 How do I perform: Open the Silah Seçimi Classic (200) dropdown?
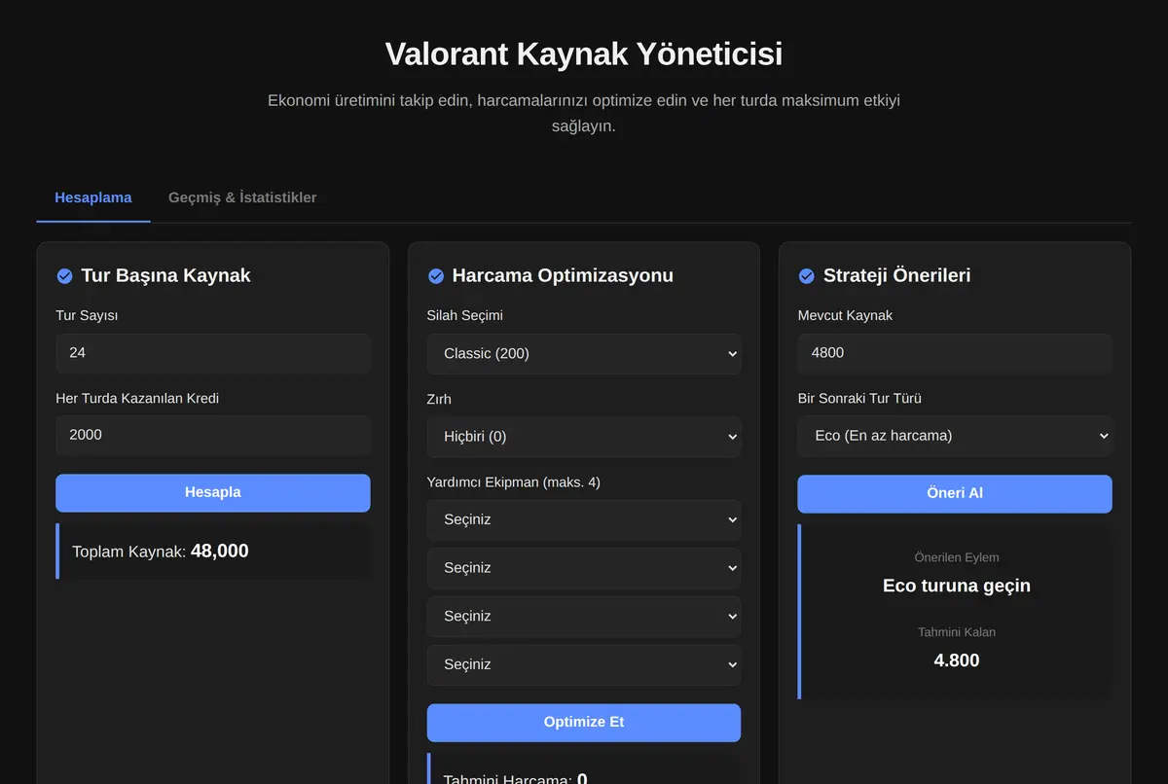(584, 354)
